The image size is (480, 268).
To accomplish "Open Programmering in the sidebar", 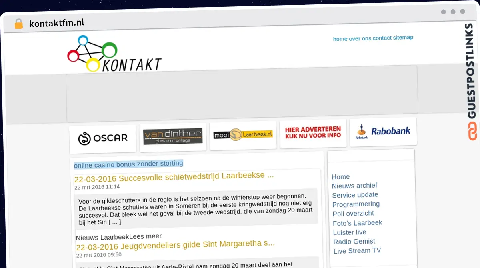I will point(356,204).
